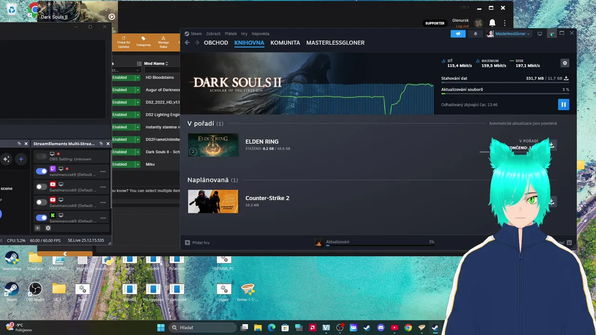
Task: Open the MASTERLESSGLONER profile tab
Action: pos(335,43)
